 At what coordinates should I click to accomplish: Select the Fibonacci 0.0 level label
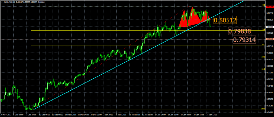click(x=264, y=5)
